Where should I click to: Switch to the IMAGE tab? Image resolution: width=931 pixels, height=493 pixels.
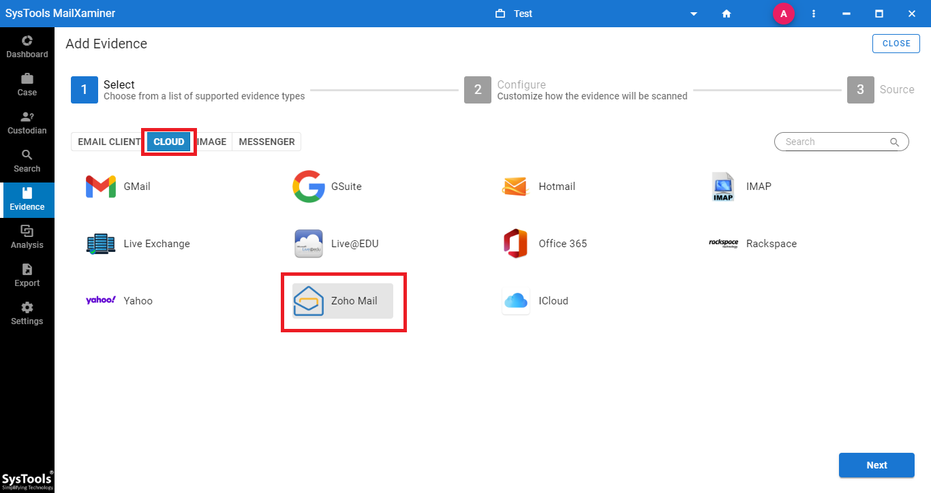point(212,142)
